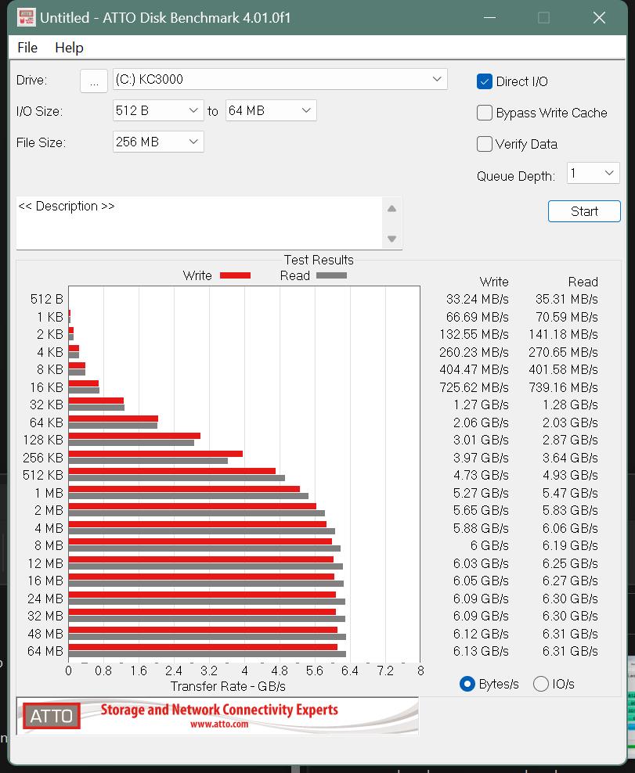Browse for drive with the ... button
Image resolution: width=635 pixels, height=773 pixels.
(x=94, y=81)
